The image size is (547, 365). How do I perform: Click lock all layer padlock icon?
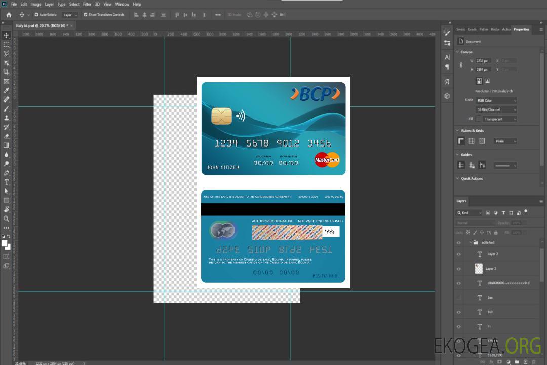496,232
